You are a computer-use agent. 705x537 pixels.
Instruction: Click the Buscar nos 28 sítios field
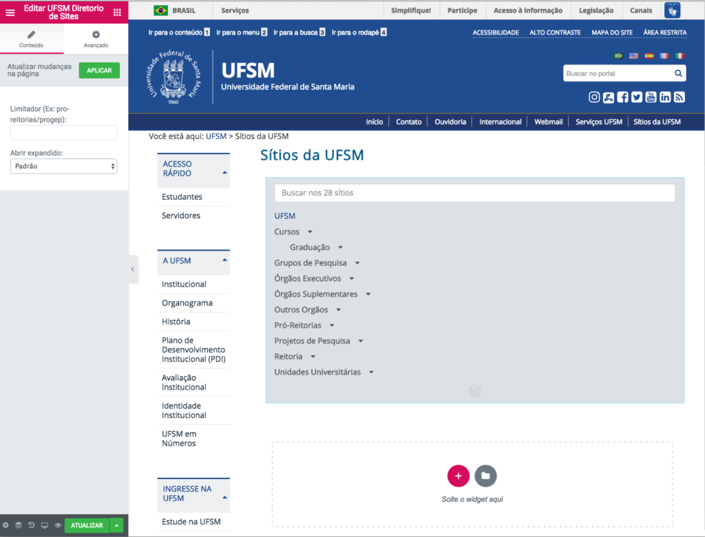474,193
